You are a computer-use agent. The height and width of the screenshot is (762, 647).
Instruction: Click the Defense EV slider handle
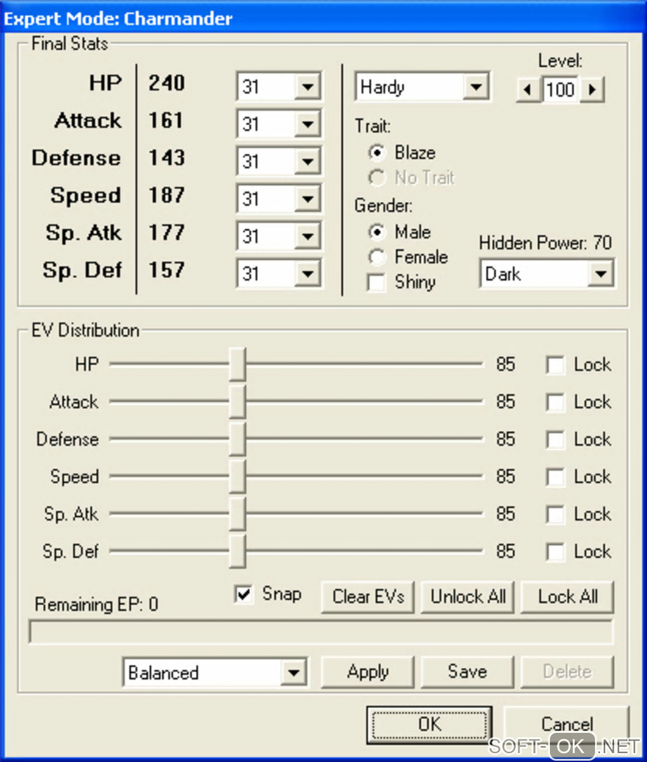237,439
